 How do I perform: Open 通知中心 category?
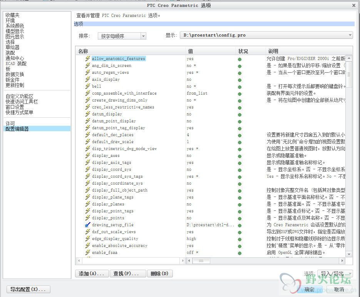[15, 58]
